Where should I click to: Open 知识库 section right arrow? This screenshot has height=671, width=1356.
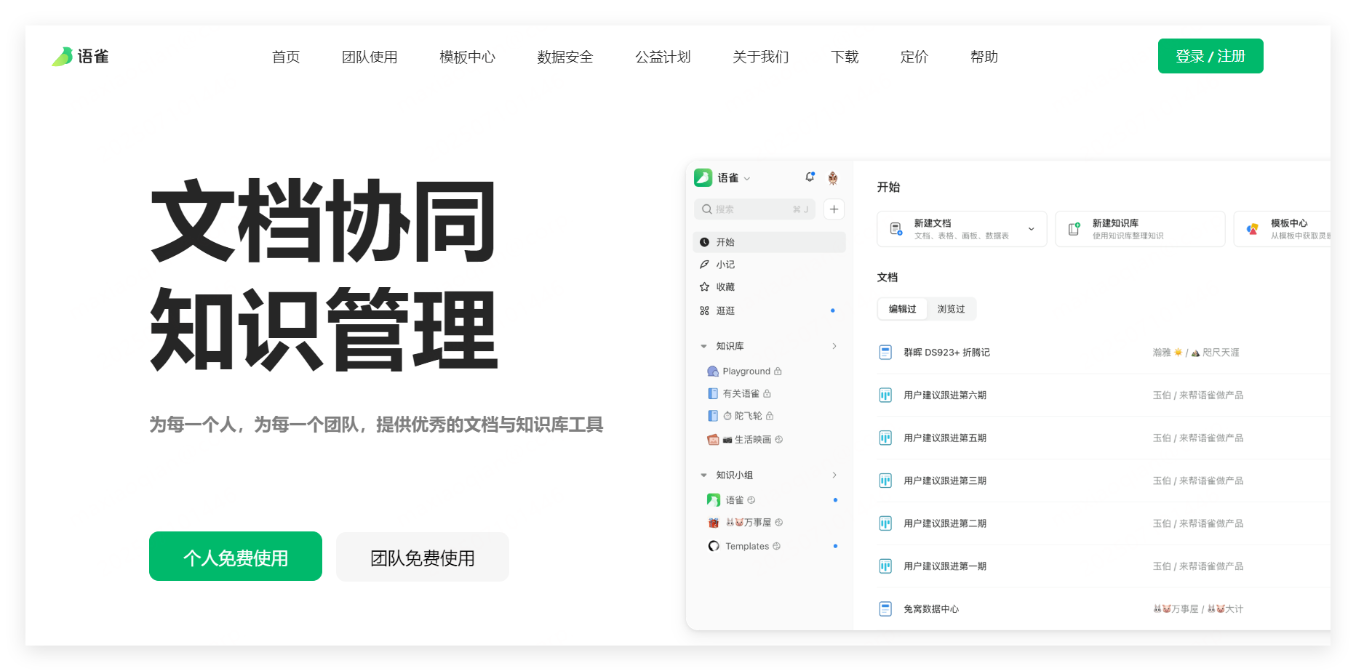(834, 346)
